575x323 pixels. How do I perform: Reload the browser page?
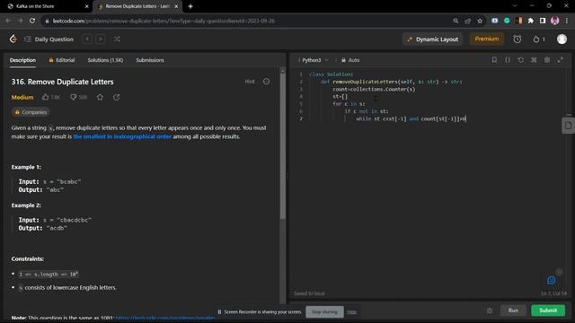click(x=32, y=21)
